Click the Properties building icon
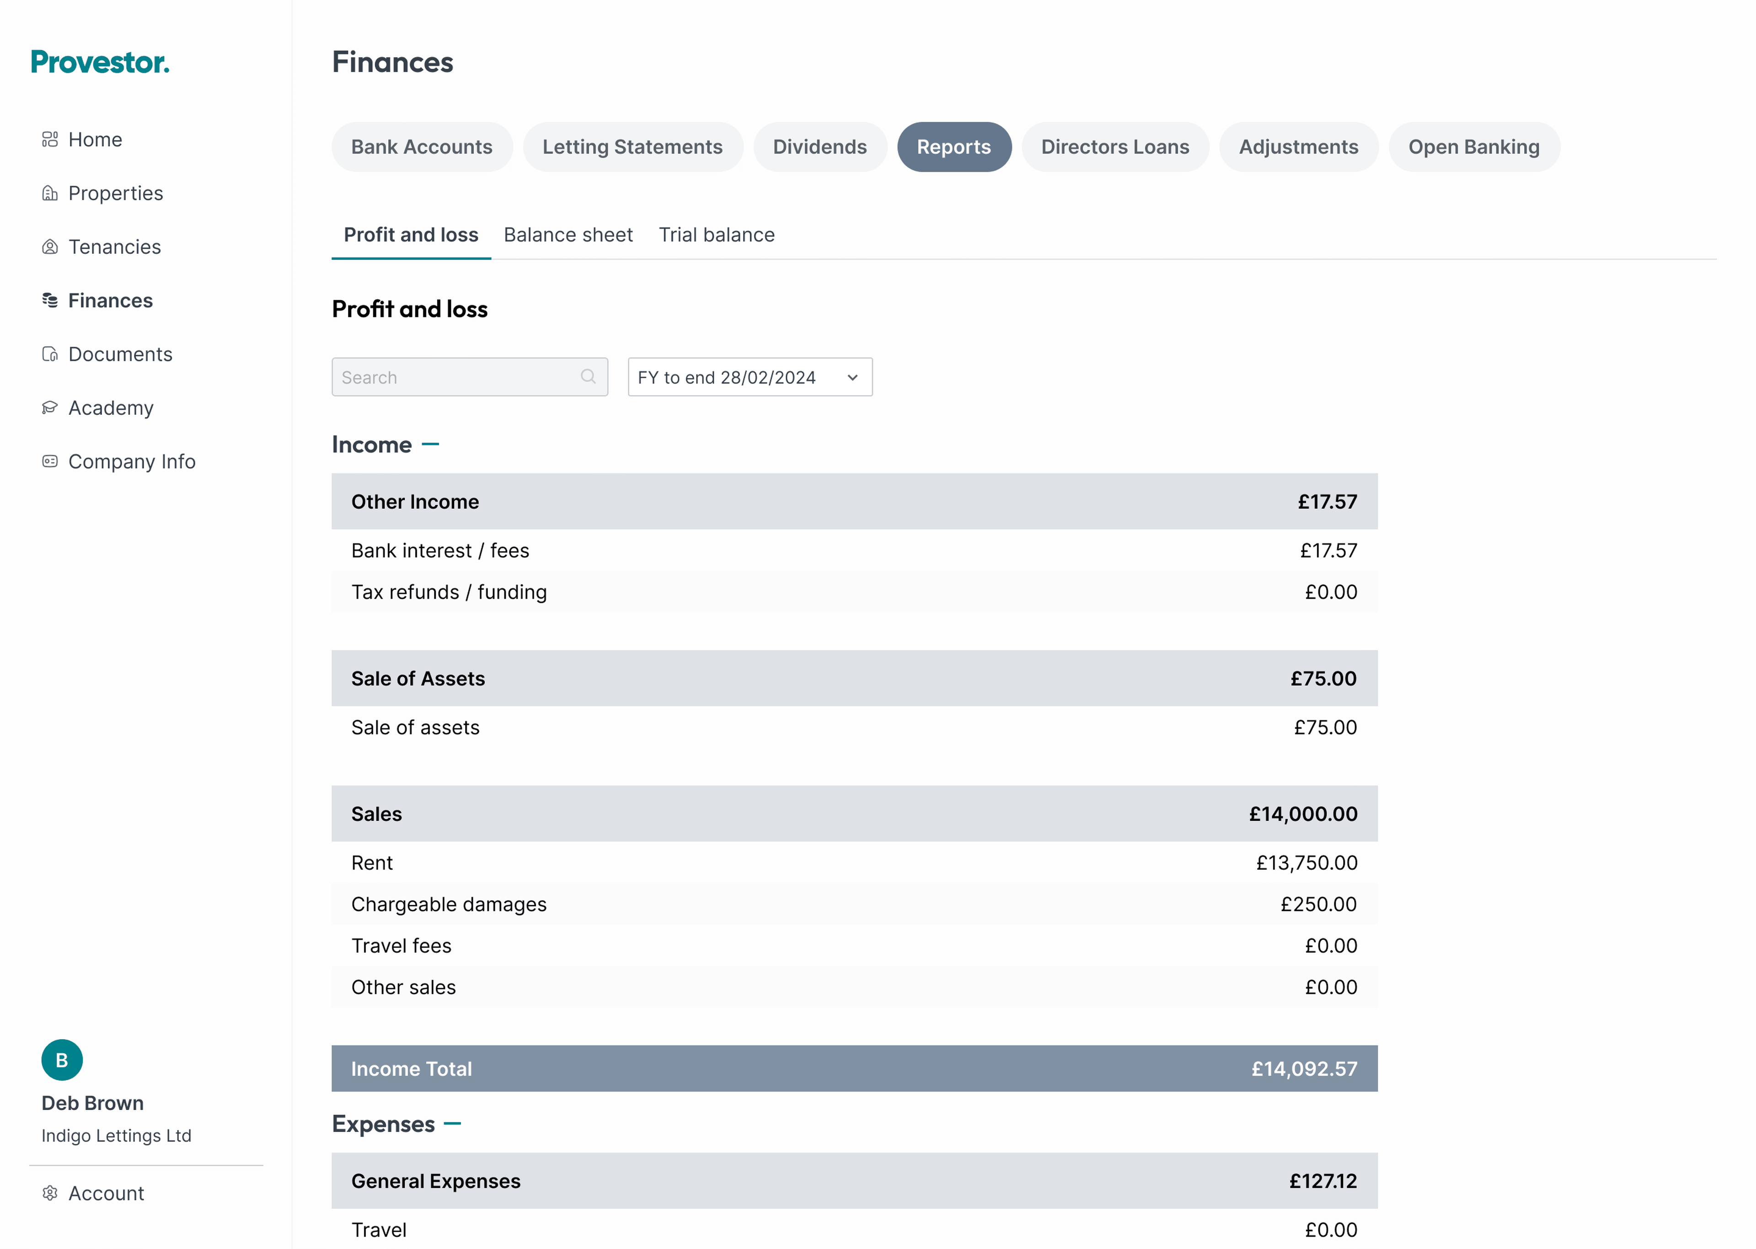 [50, 193]
